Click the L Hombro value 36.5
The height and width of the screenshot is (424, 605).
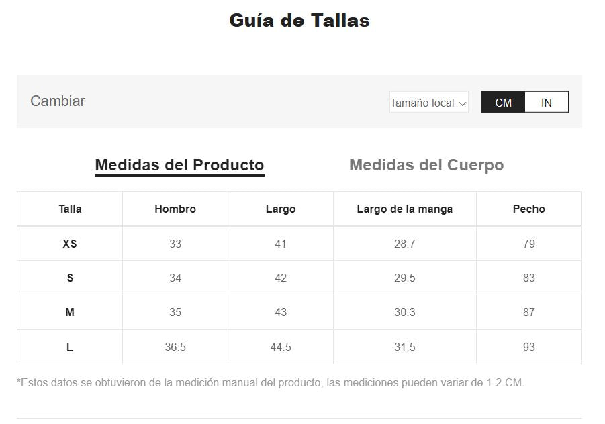point(175,347)
